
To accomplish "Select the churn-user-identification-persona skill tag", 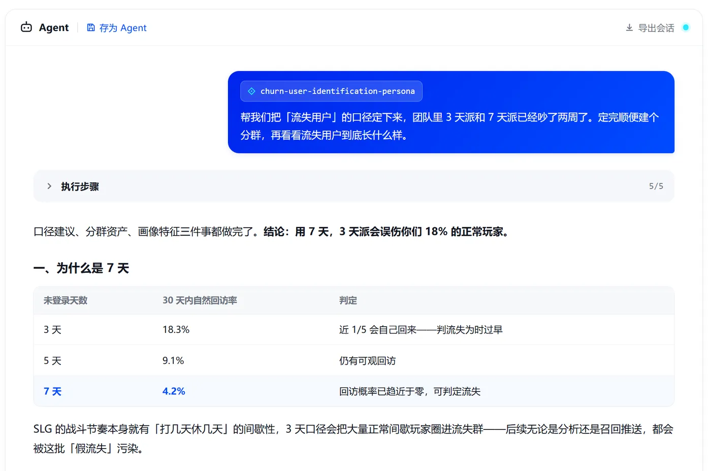I will coord(331,91).
